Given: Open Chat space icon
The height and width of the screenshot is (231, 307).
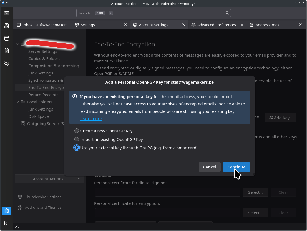Looking at the screenshot, I should 7,63.
